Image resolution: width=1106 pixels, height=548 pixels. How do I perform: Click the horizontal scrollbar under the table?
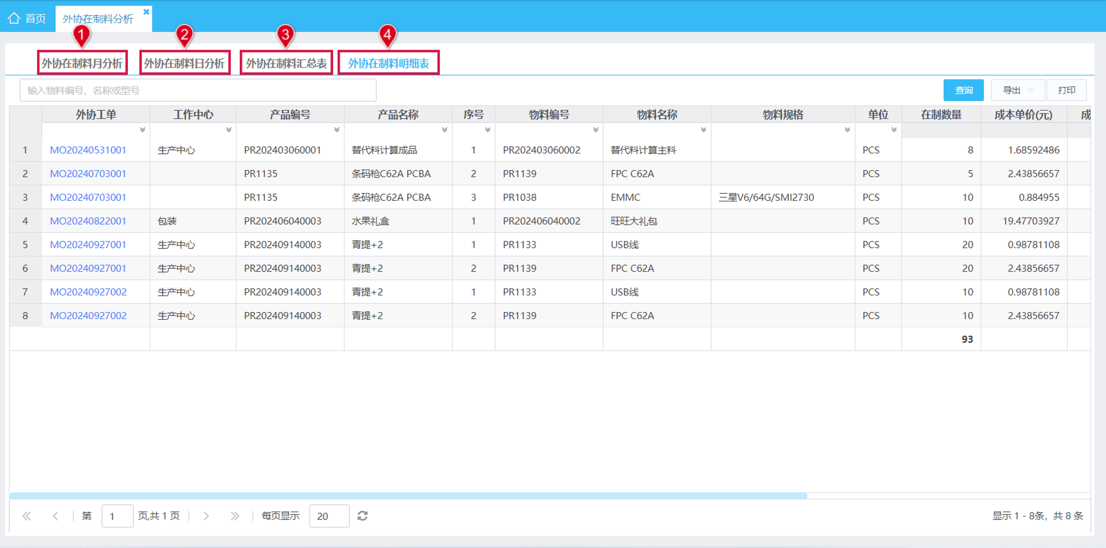coord(408,496)
